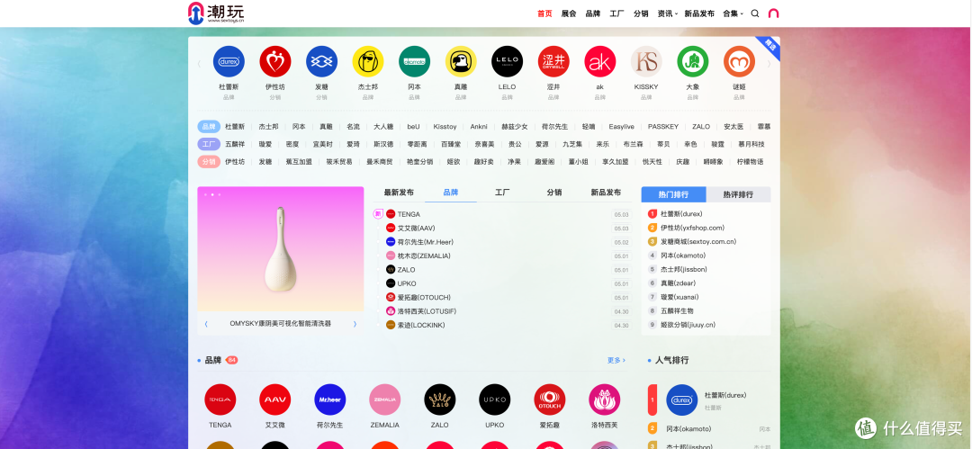
Task: Open 发糖商城(sextoy.com.cn) ranking entry
Action: coord(698,242)
